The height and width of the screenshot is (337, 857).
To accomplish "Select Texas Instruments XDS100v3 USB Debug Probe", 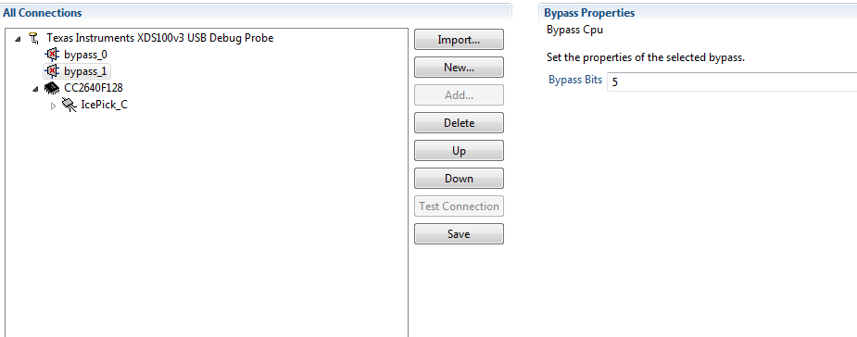I will [159, 38].
